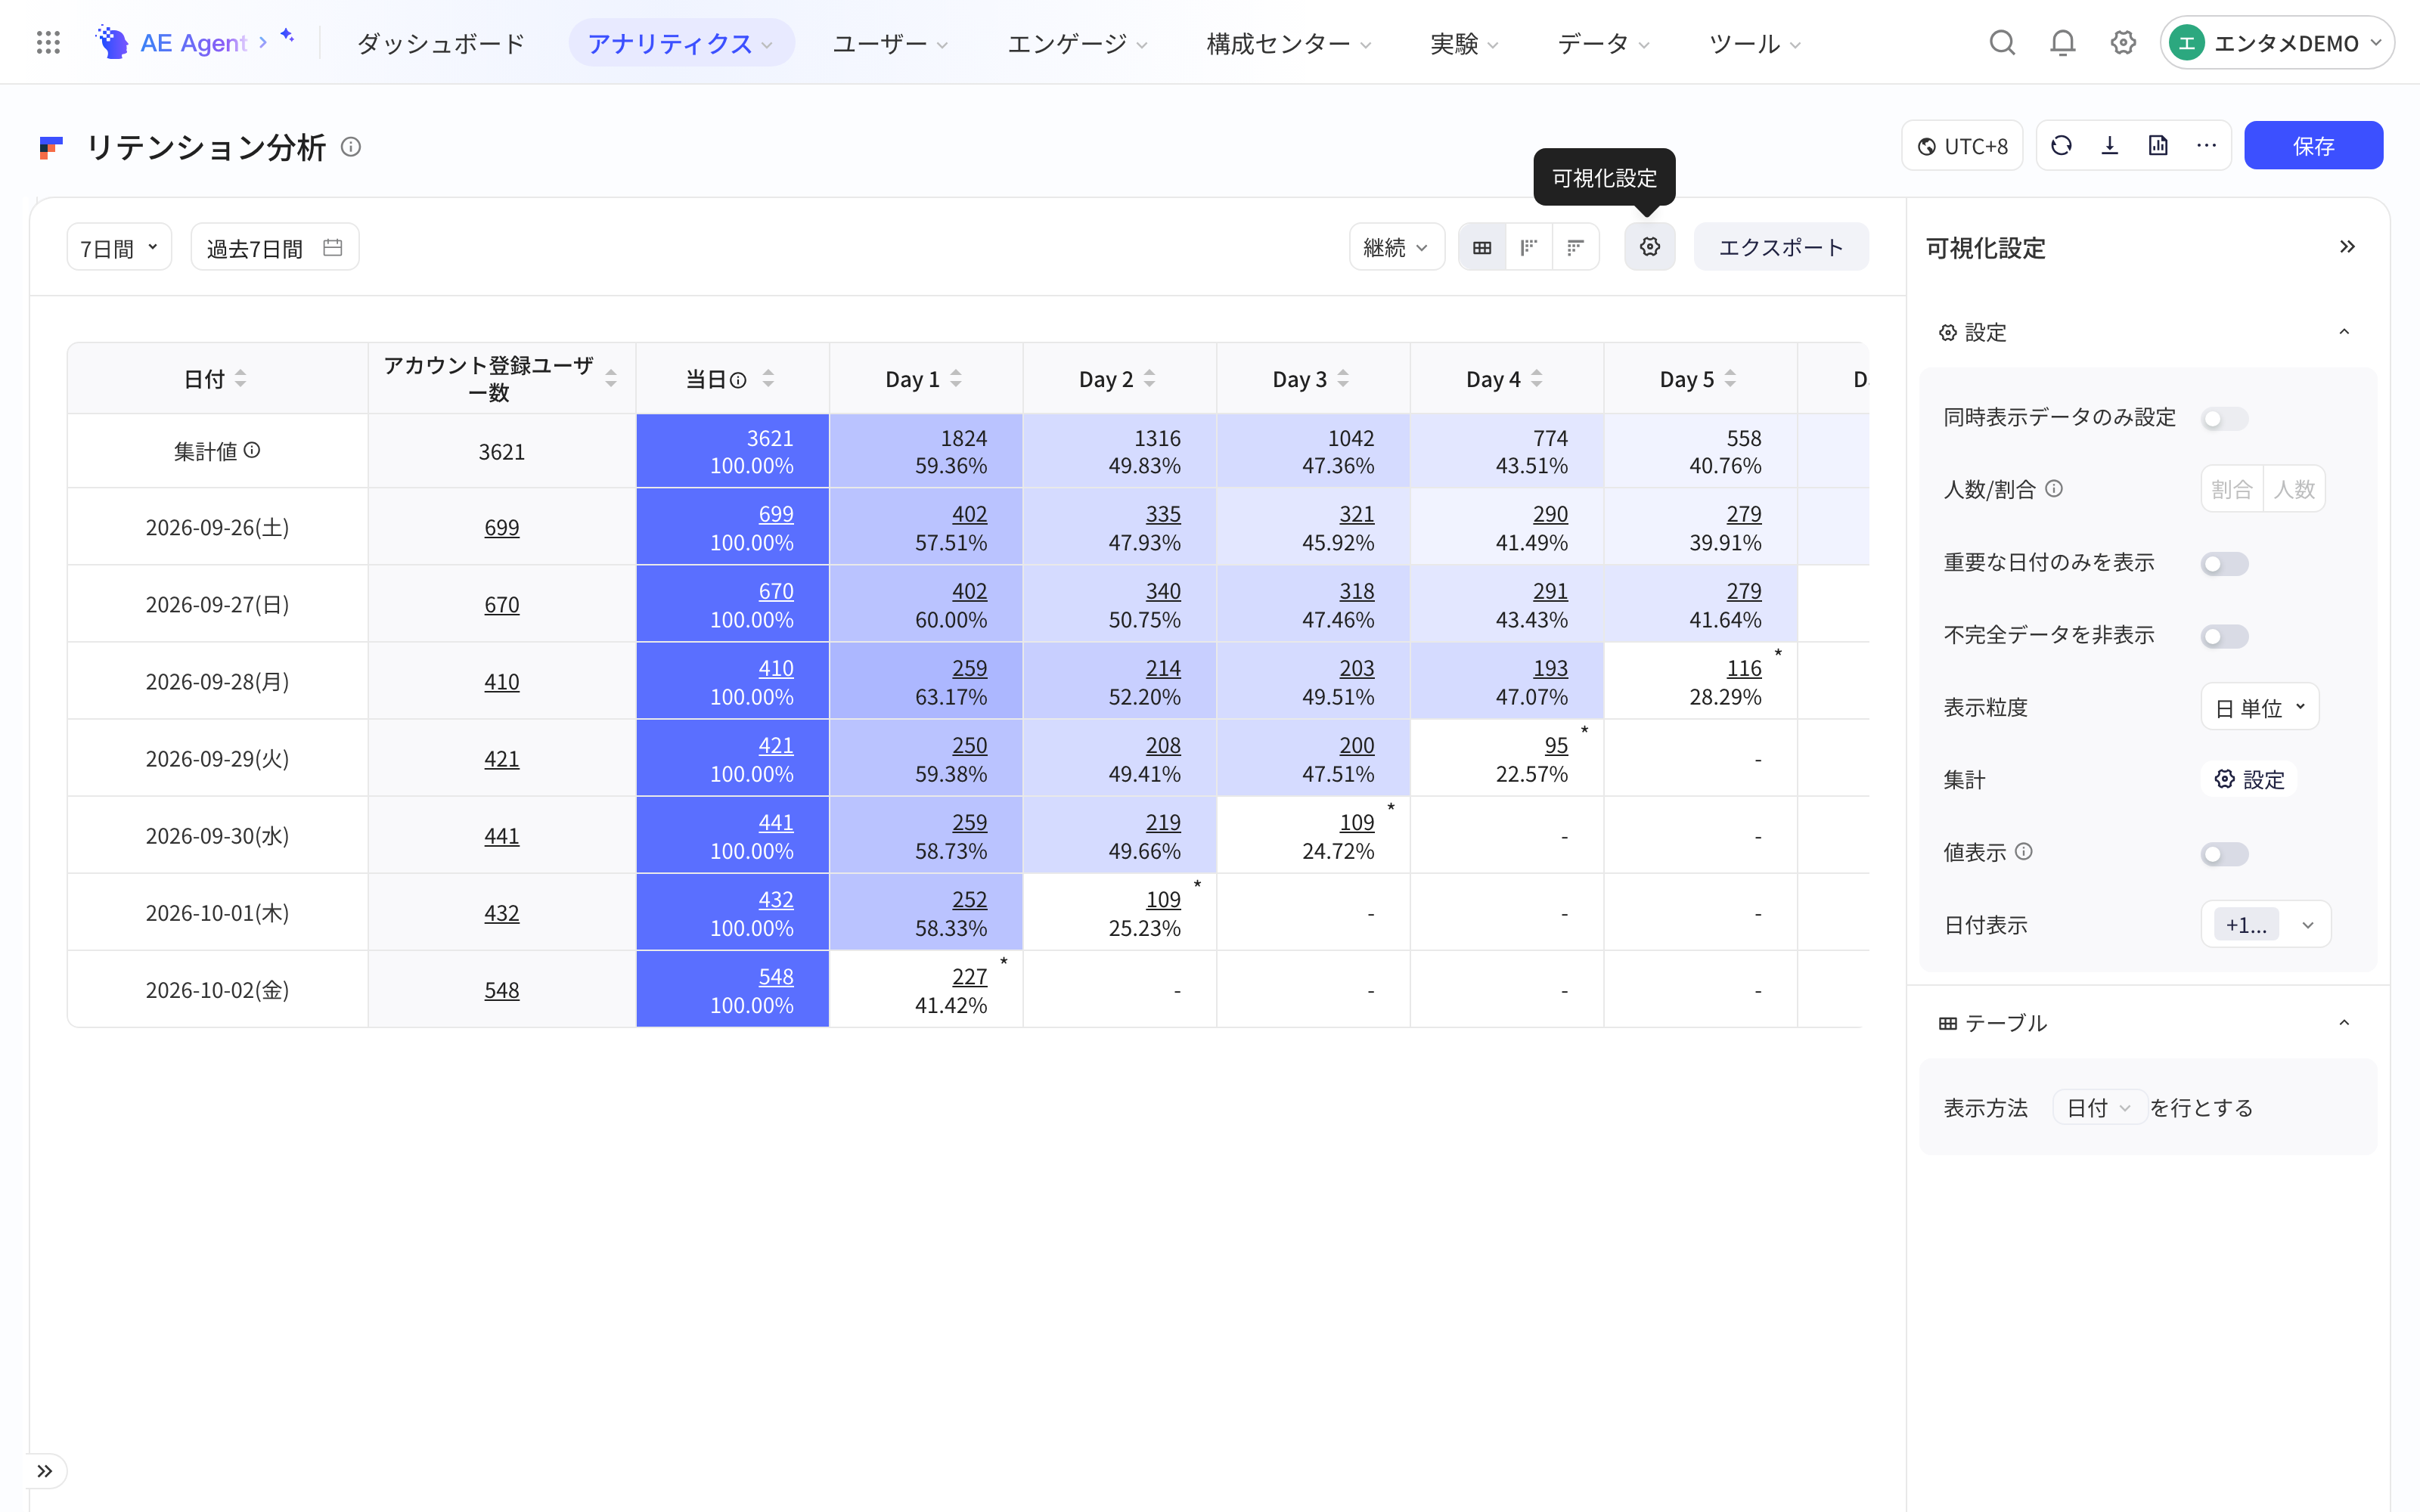Screen dimensions: 2420x1512
Task: Open the more options ellipsis menu
Action: pos(2206,146)
